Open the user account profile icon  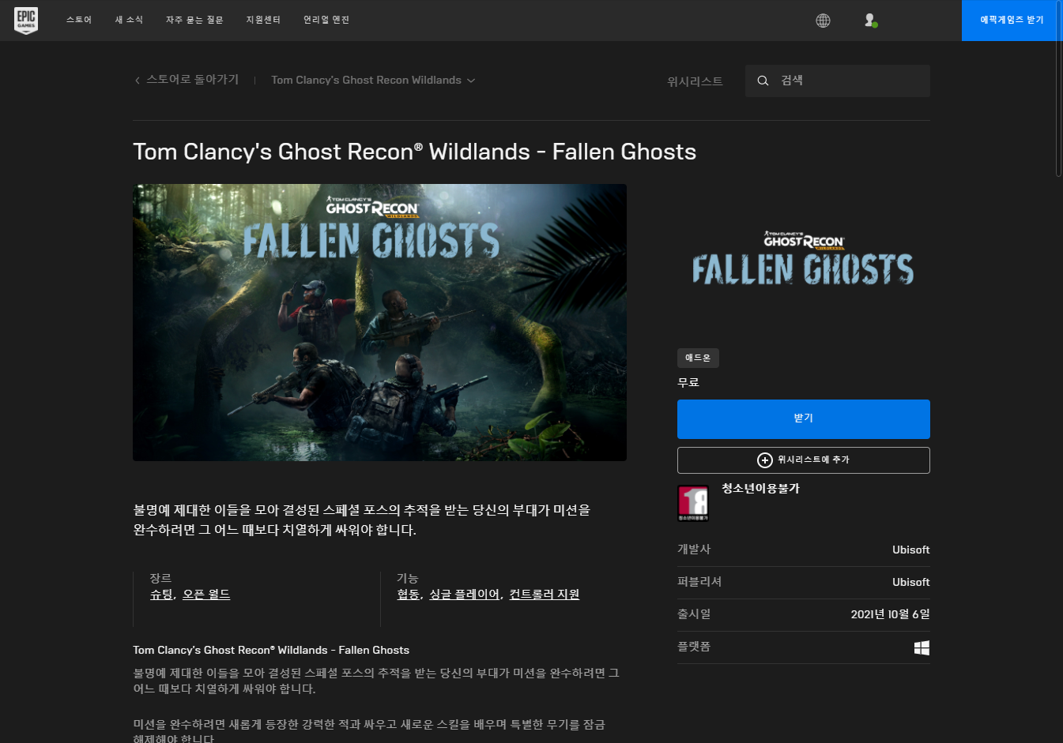pyautogui.click(x=870, y=21)
